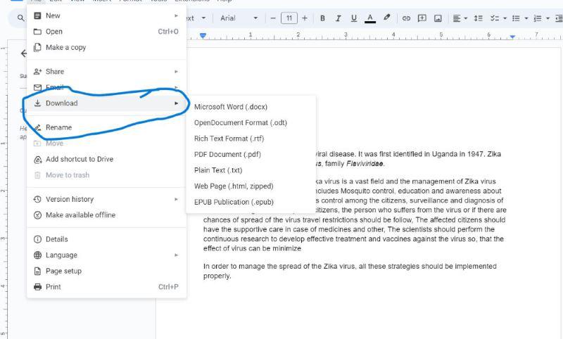
Task: Open the text alignment dropdown
Action: pyautogui.click(x=460, y=18)
